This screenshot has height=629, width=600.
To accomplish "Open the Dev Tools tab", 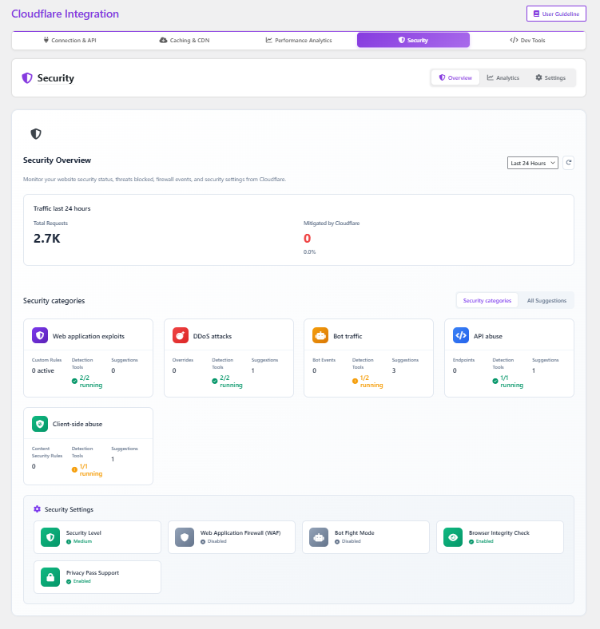I will pos(527,40).
